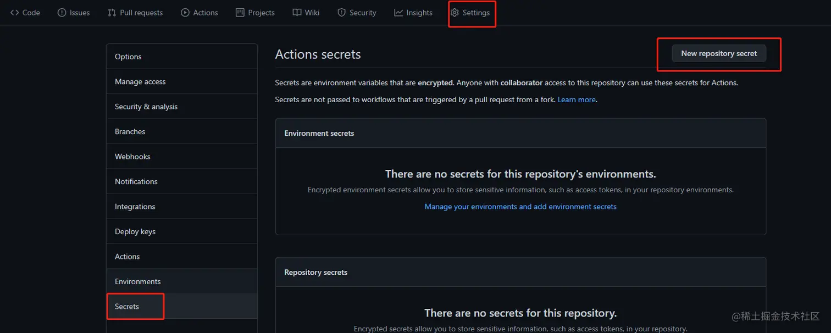Select Deploy keys sidebar item
831x333 pixels.
[x=182, y=231]
